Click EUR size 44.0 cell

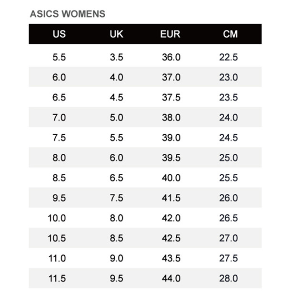(171, 279)
